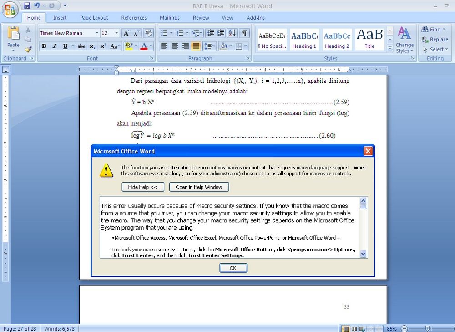
Task: Switch to Center alignment
Action: pos(175,46)
